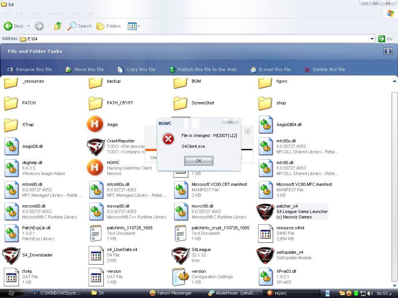Image resolution: width=398 pixels, height=298 pixels.
Task: Select the resource.s4hd file
Action: point(281,233)
